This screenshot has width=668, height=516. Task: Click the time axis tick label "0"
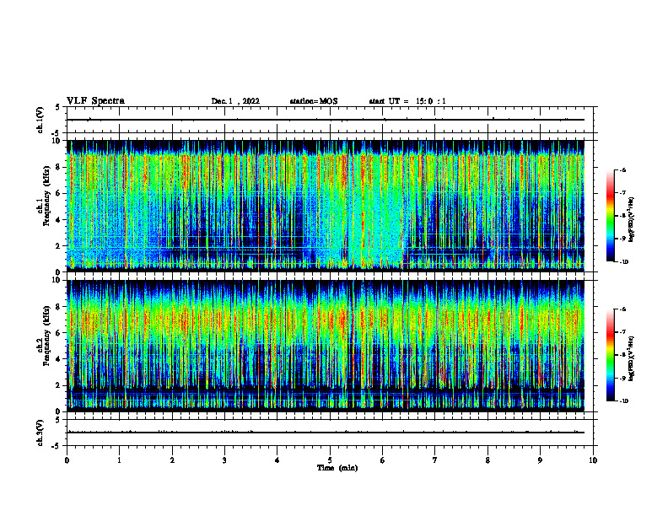(x=67, y=460)
